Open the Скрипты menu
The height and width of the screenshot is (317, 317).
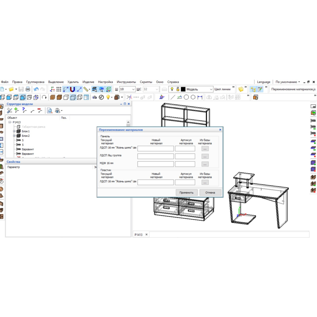[x=146, y=82]
